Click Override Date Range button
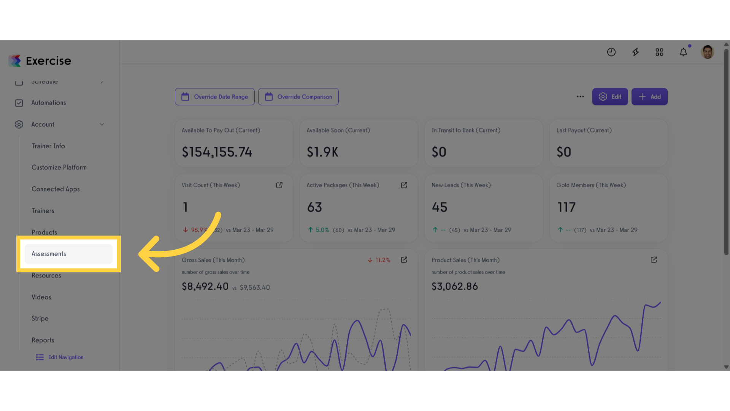The image size is (730, 411). (x=215, y=97)
